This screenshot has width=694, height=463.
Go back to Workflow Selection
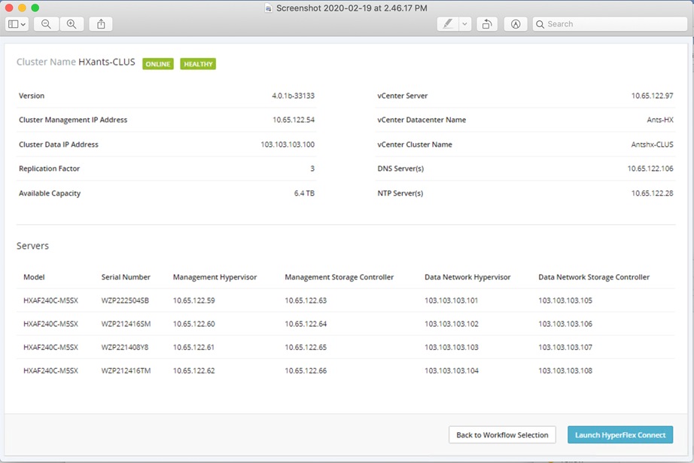(x=502, y=434)
